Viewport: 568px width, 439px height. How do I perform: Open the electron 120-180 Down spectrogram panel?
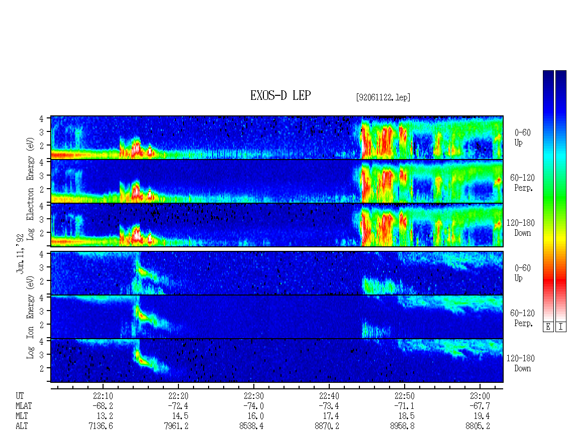tap(277, 225)
